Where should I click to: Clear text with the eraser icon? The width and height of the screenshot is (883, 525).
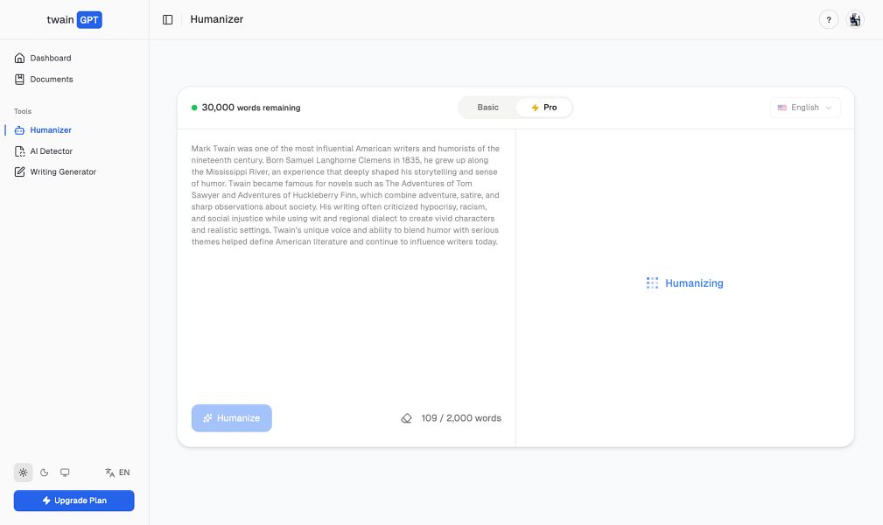[x=406, y=418]
